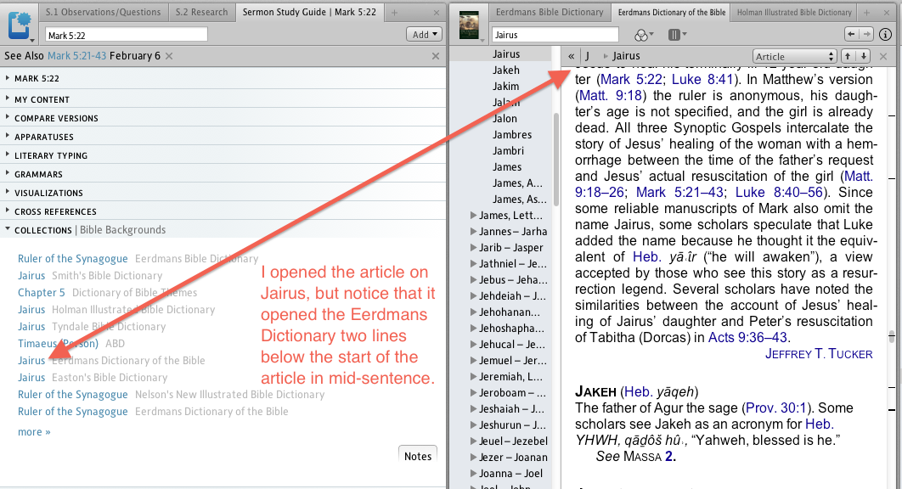902x489 pixels.
Task: Select James in the contents list
Action: point(507,167)
